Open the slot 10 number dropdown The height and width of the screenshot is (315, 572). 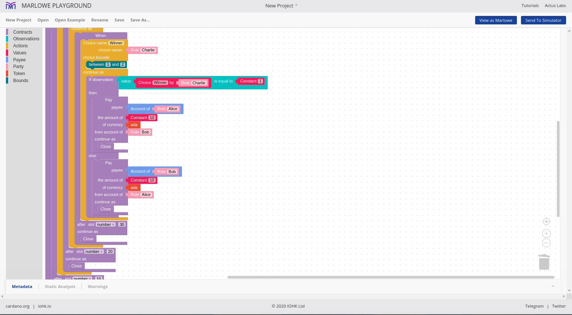click(82, 278)
